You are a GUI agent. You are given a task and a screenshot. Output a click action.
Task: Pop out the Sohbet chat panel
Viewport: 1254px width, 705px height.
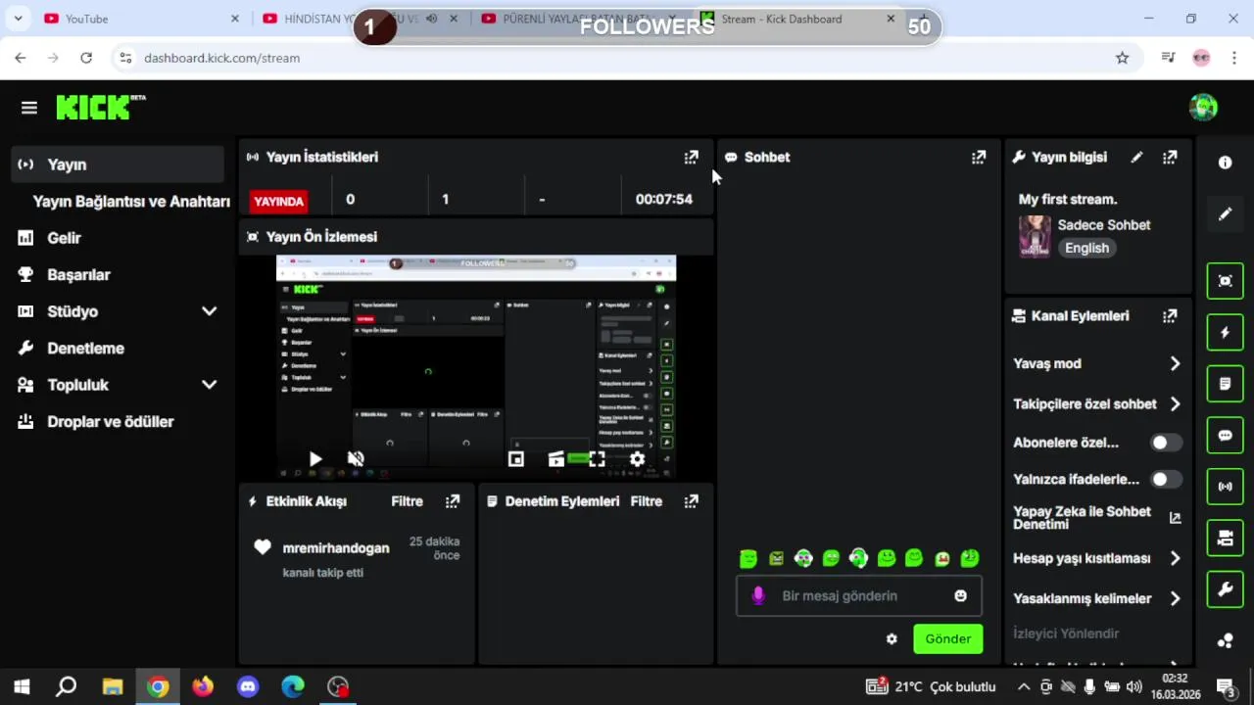coord(978,157)
